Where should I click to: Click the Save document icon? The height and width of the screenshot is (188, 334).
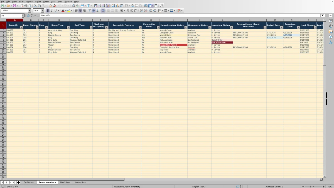pos(14,6)
